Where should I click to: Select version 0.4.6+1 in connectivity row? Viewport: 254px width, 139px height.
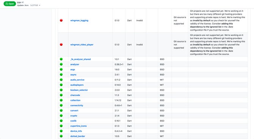[x=118, y=105]
